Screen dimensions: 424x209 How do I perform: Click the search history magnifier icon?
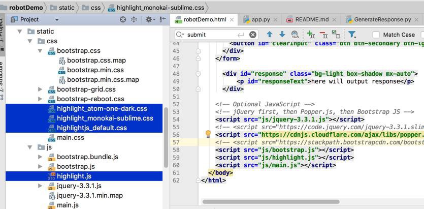pyautogui.click(x=180, y=35)
